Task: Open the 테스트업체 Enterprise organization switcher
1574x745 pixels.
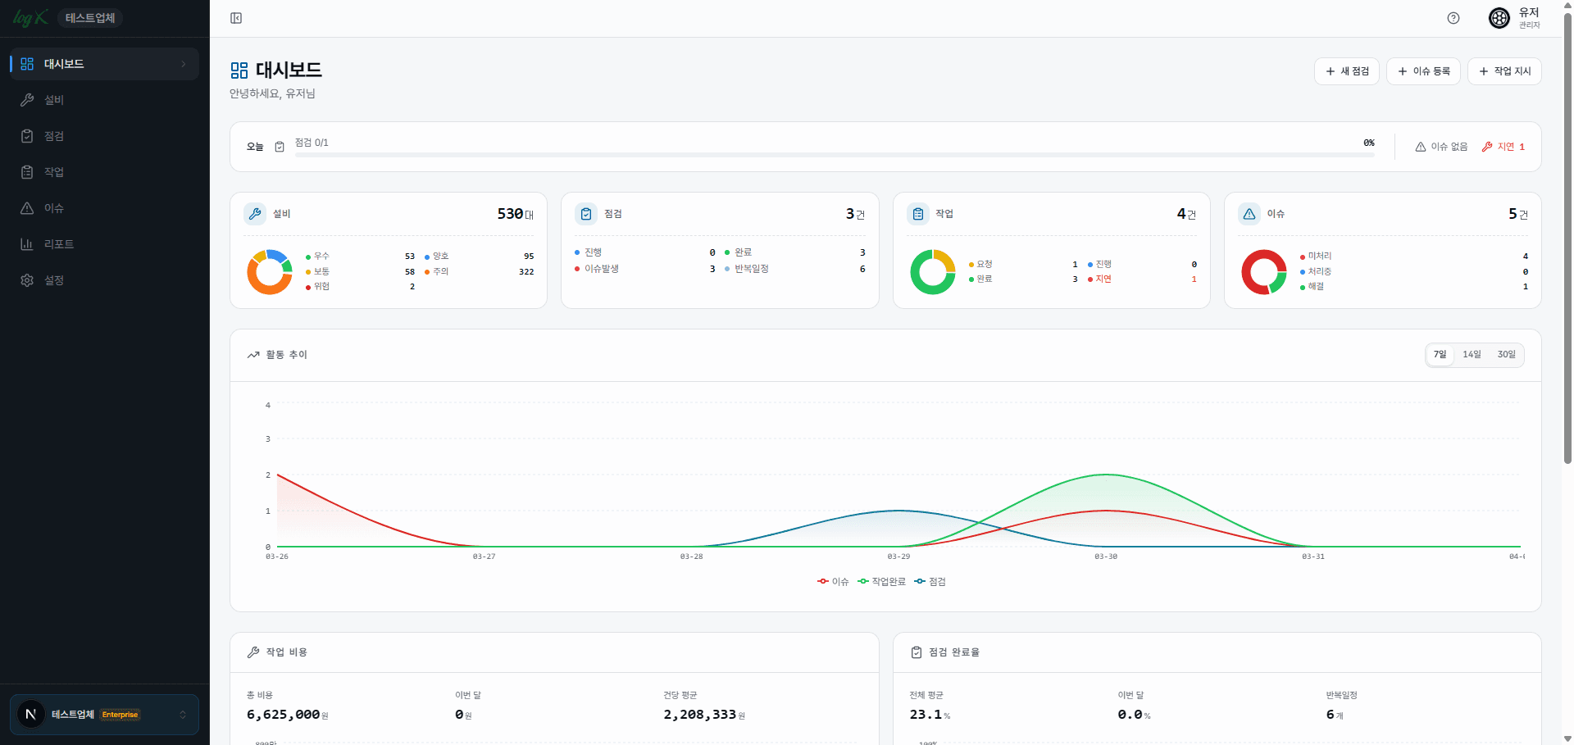Action: click(105, 715)
